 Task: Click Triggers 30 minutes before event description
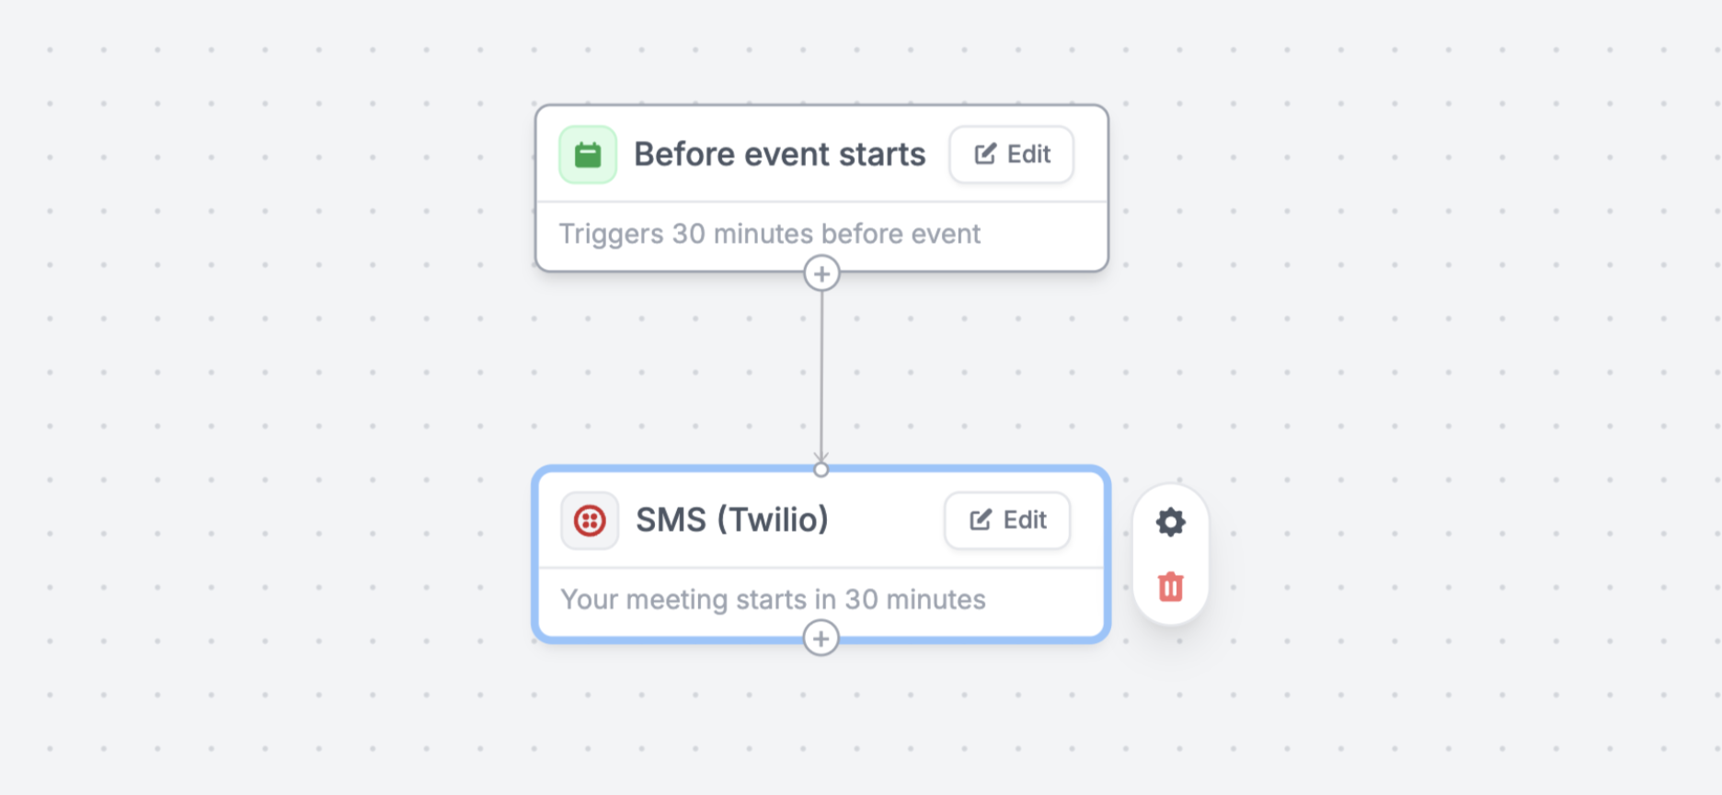pyautogui.click(x=770, y=234)
